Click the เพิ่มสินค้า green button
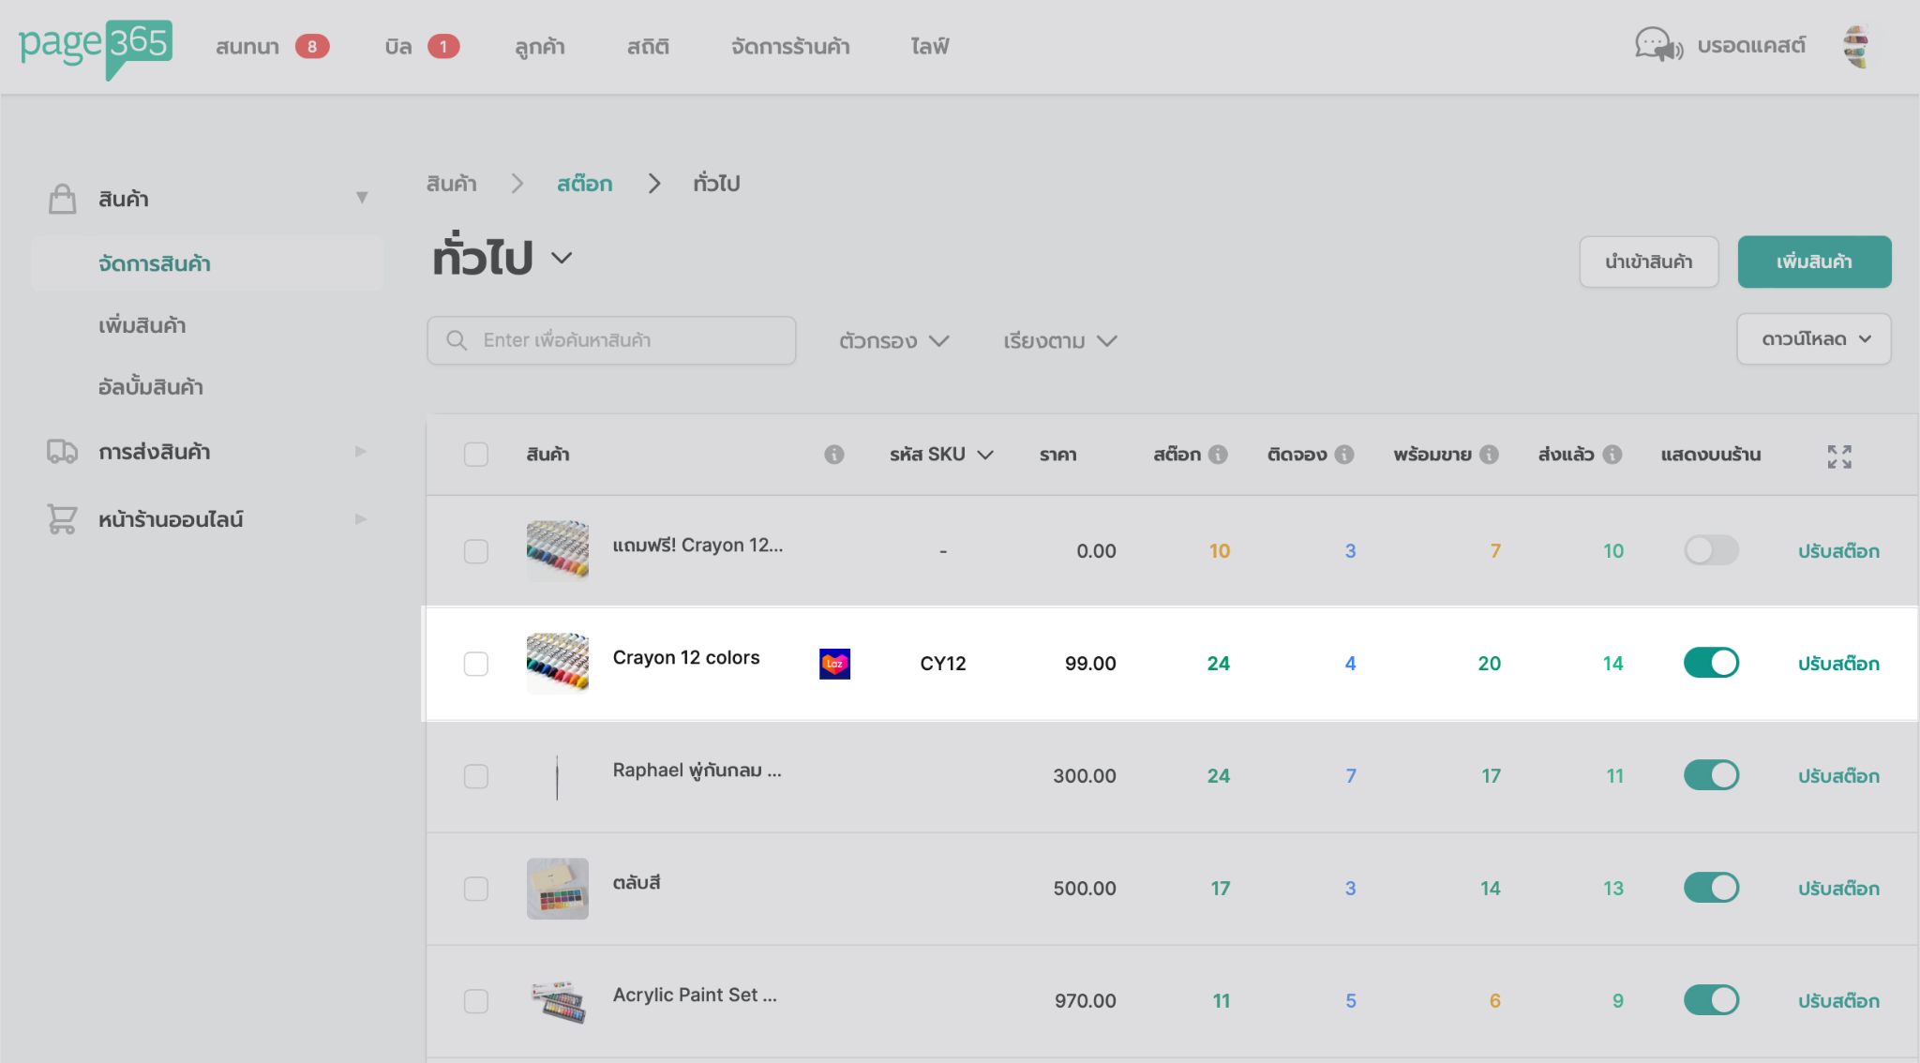1920x1063 pixels. pos(1813,262)
